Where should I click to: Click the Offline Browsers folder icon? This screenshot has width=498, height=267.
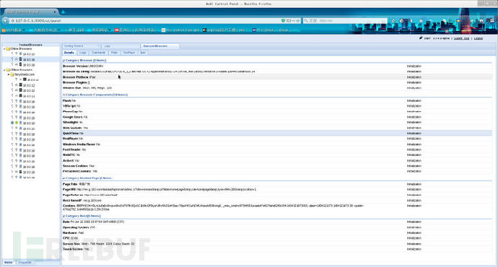pos(8,70)
